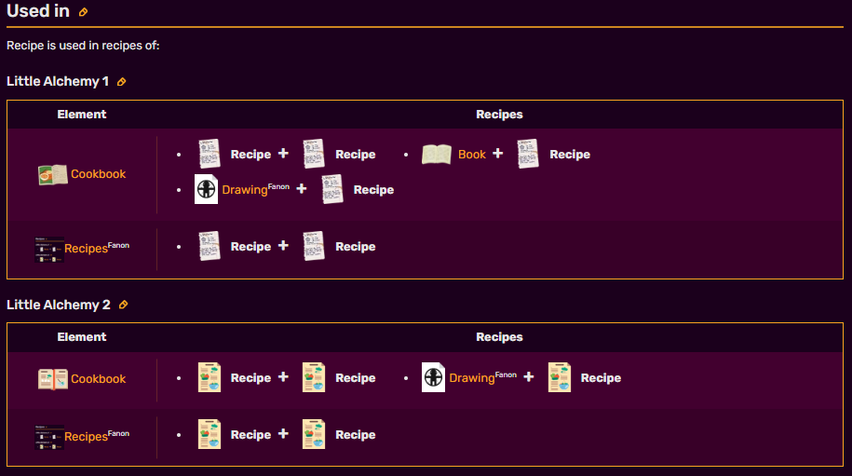Image resolution: width=852 pixels, height=476 pixels.
Task: Click the Recipe icon after Book plus sign
Action: (x=528, y=154)
